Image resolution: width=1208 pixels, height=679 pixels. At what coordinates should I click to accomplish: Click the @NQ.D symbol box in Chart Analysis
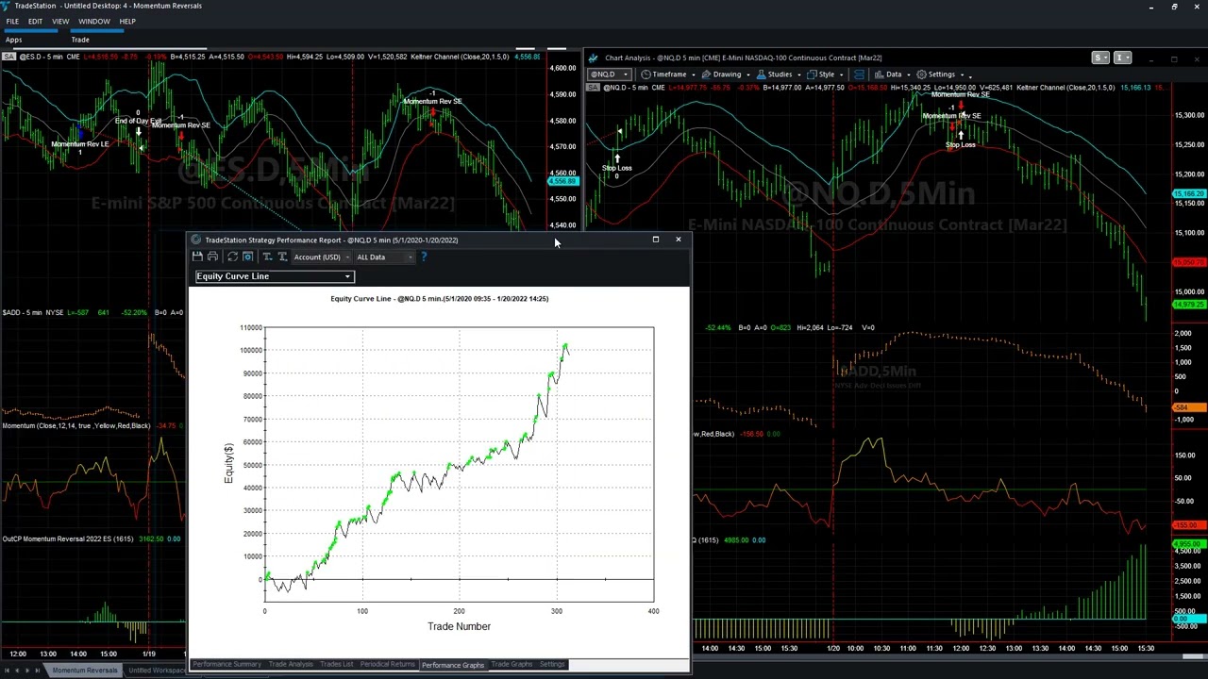(x=610, y=75)
